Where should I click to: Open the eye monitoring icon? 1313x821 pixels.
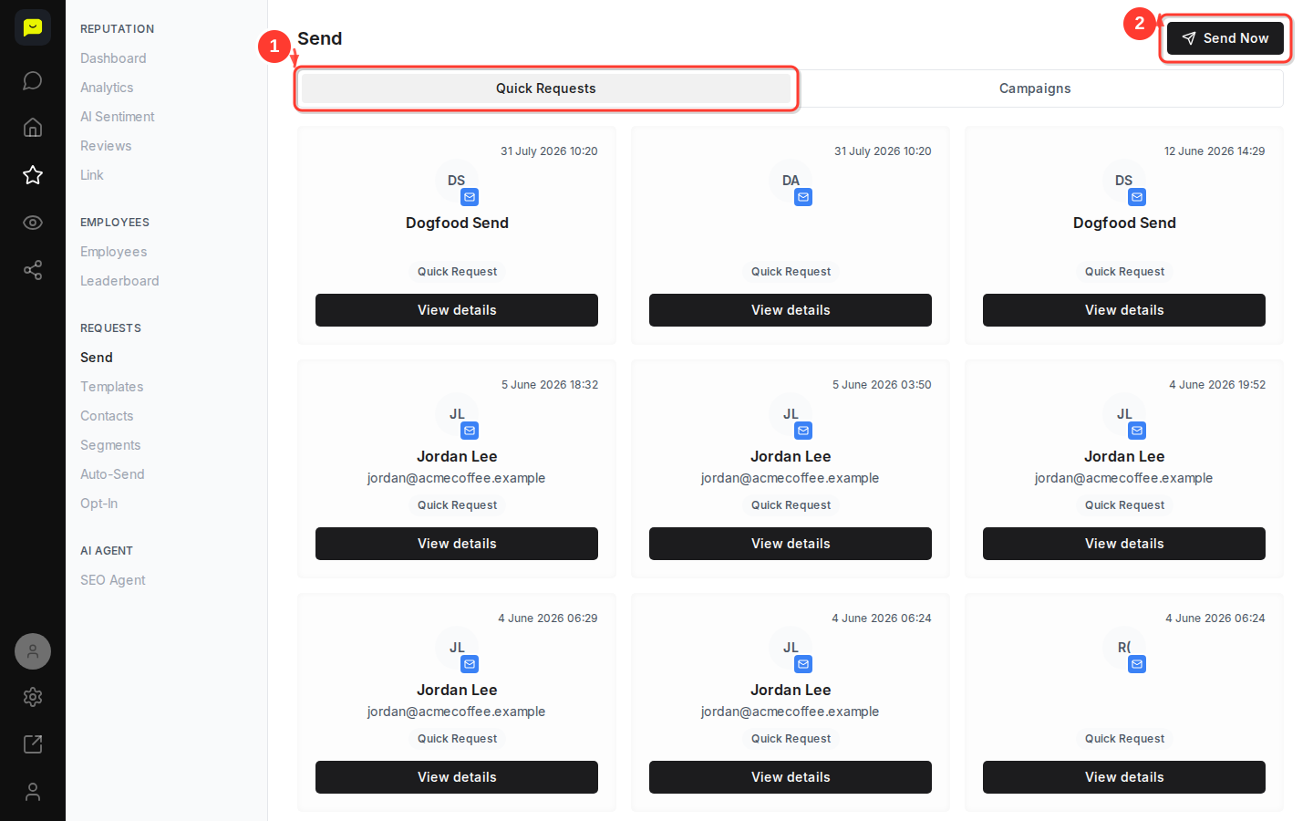(x=33, y=223)
